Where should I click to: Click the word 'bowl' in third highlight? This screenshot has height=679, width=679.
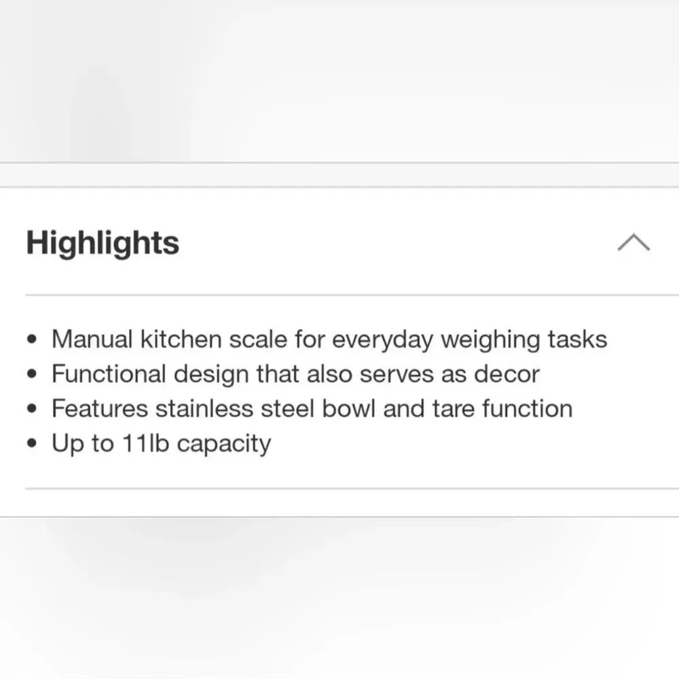click(x=348, y=408)
